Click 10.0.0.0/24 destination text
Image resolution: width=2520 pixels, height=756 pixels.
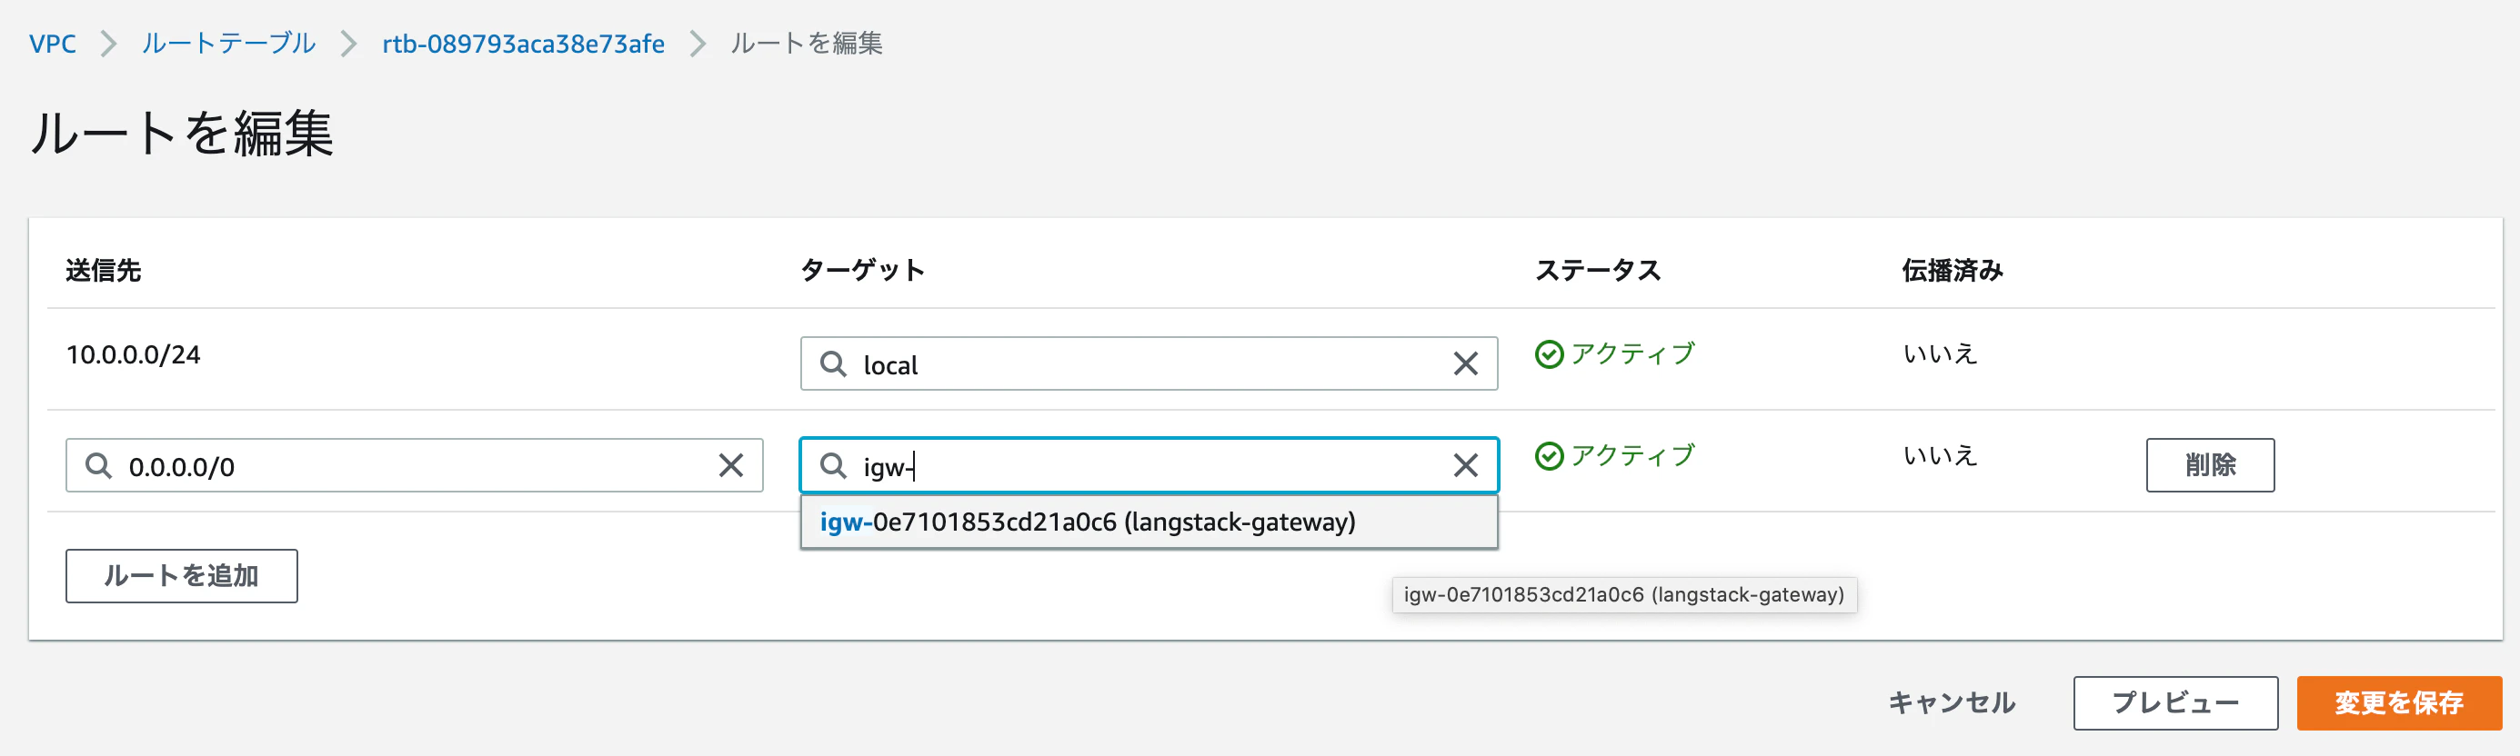pos(133,355)
